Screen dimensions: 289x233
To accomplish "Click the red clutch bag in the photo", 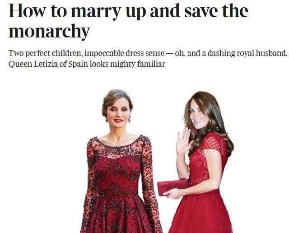I will coord(172,187).
